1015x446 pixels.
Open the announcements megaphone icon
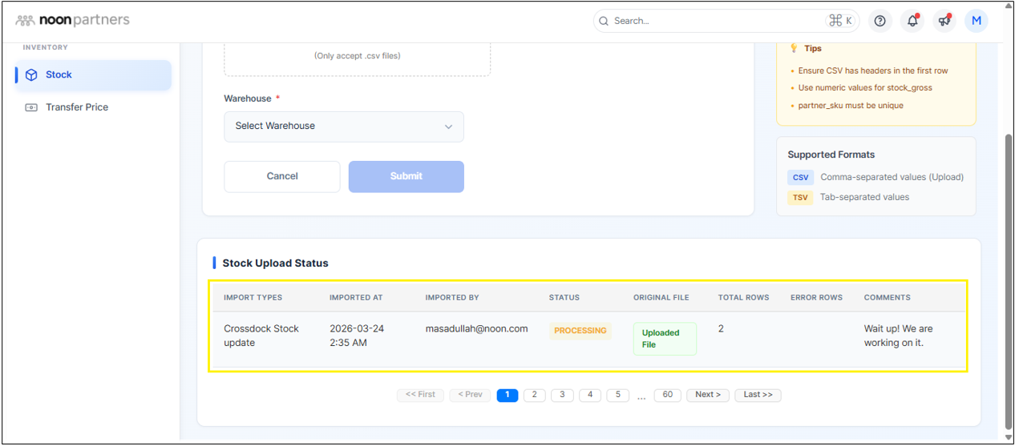click(x=944, y=21)
